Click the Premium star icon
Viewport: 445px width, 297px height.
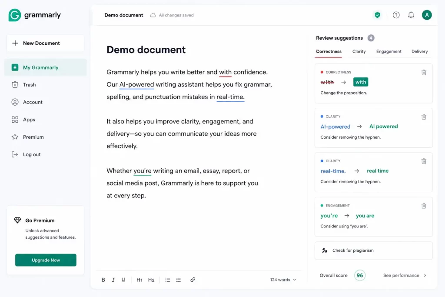click(x=15, y=137)
